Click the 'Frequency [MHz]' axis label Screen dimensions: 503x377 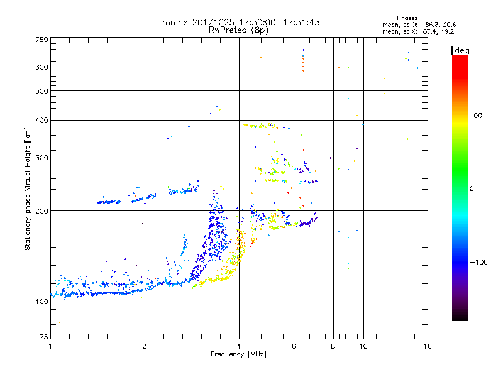238,354
